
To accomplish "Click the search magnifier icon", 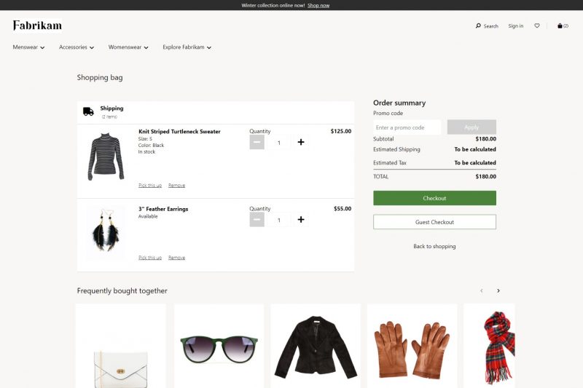I will click(478, 25).
